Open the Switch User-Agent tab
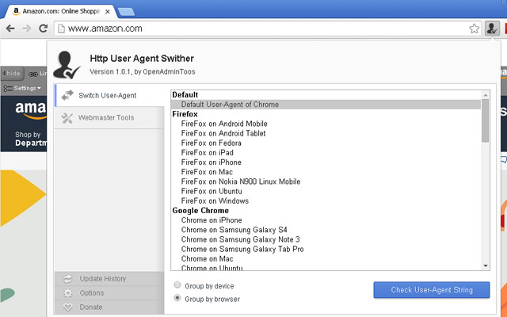The image size is (507, 317). pos(107,95)
